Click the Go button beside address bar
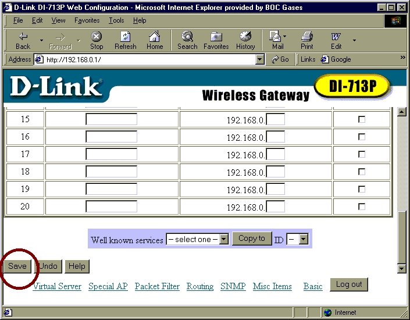 [280, 60]
